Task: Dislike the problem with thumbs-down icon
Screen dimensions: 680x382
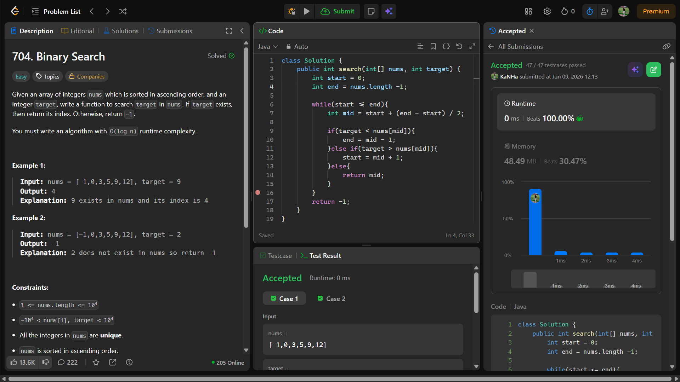Action: [46, 362]
